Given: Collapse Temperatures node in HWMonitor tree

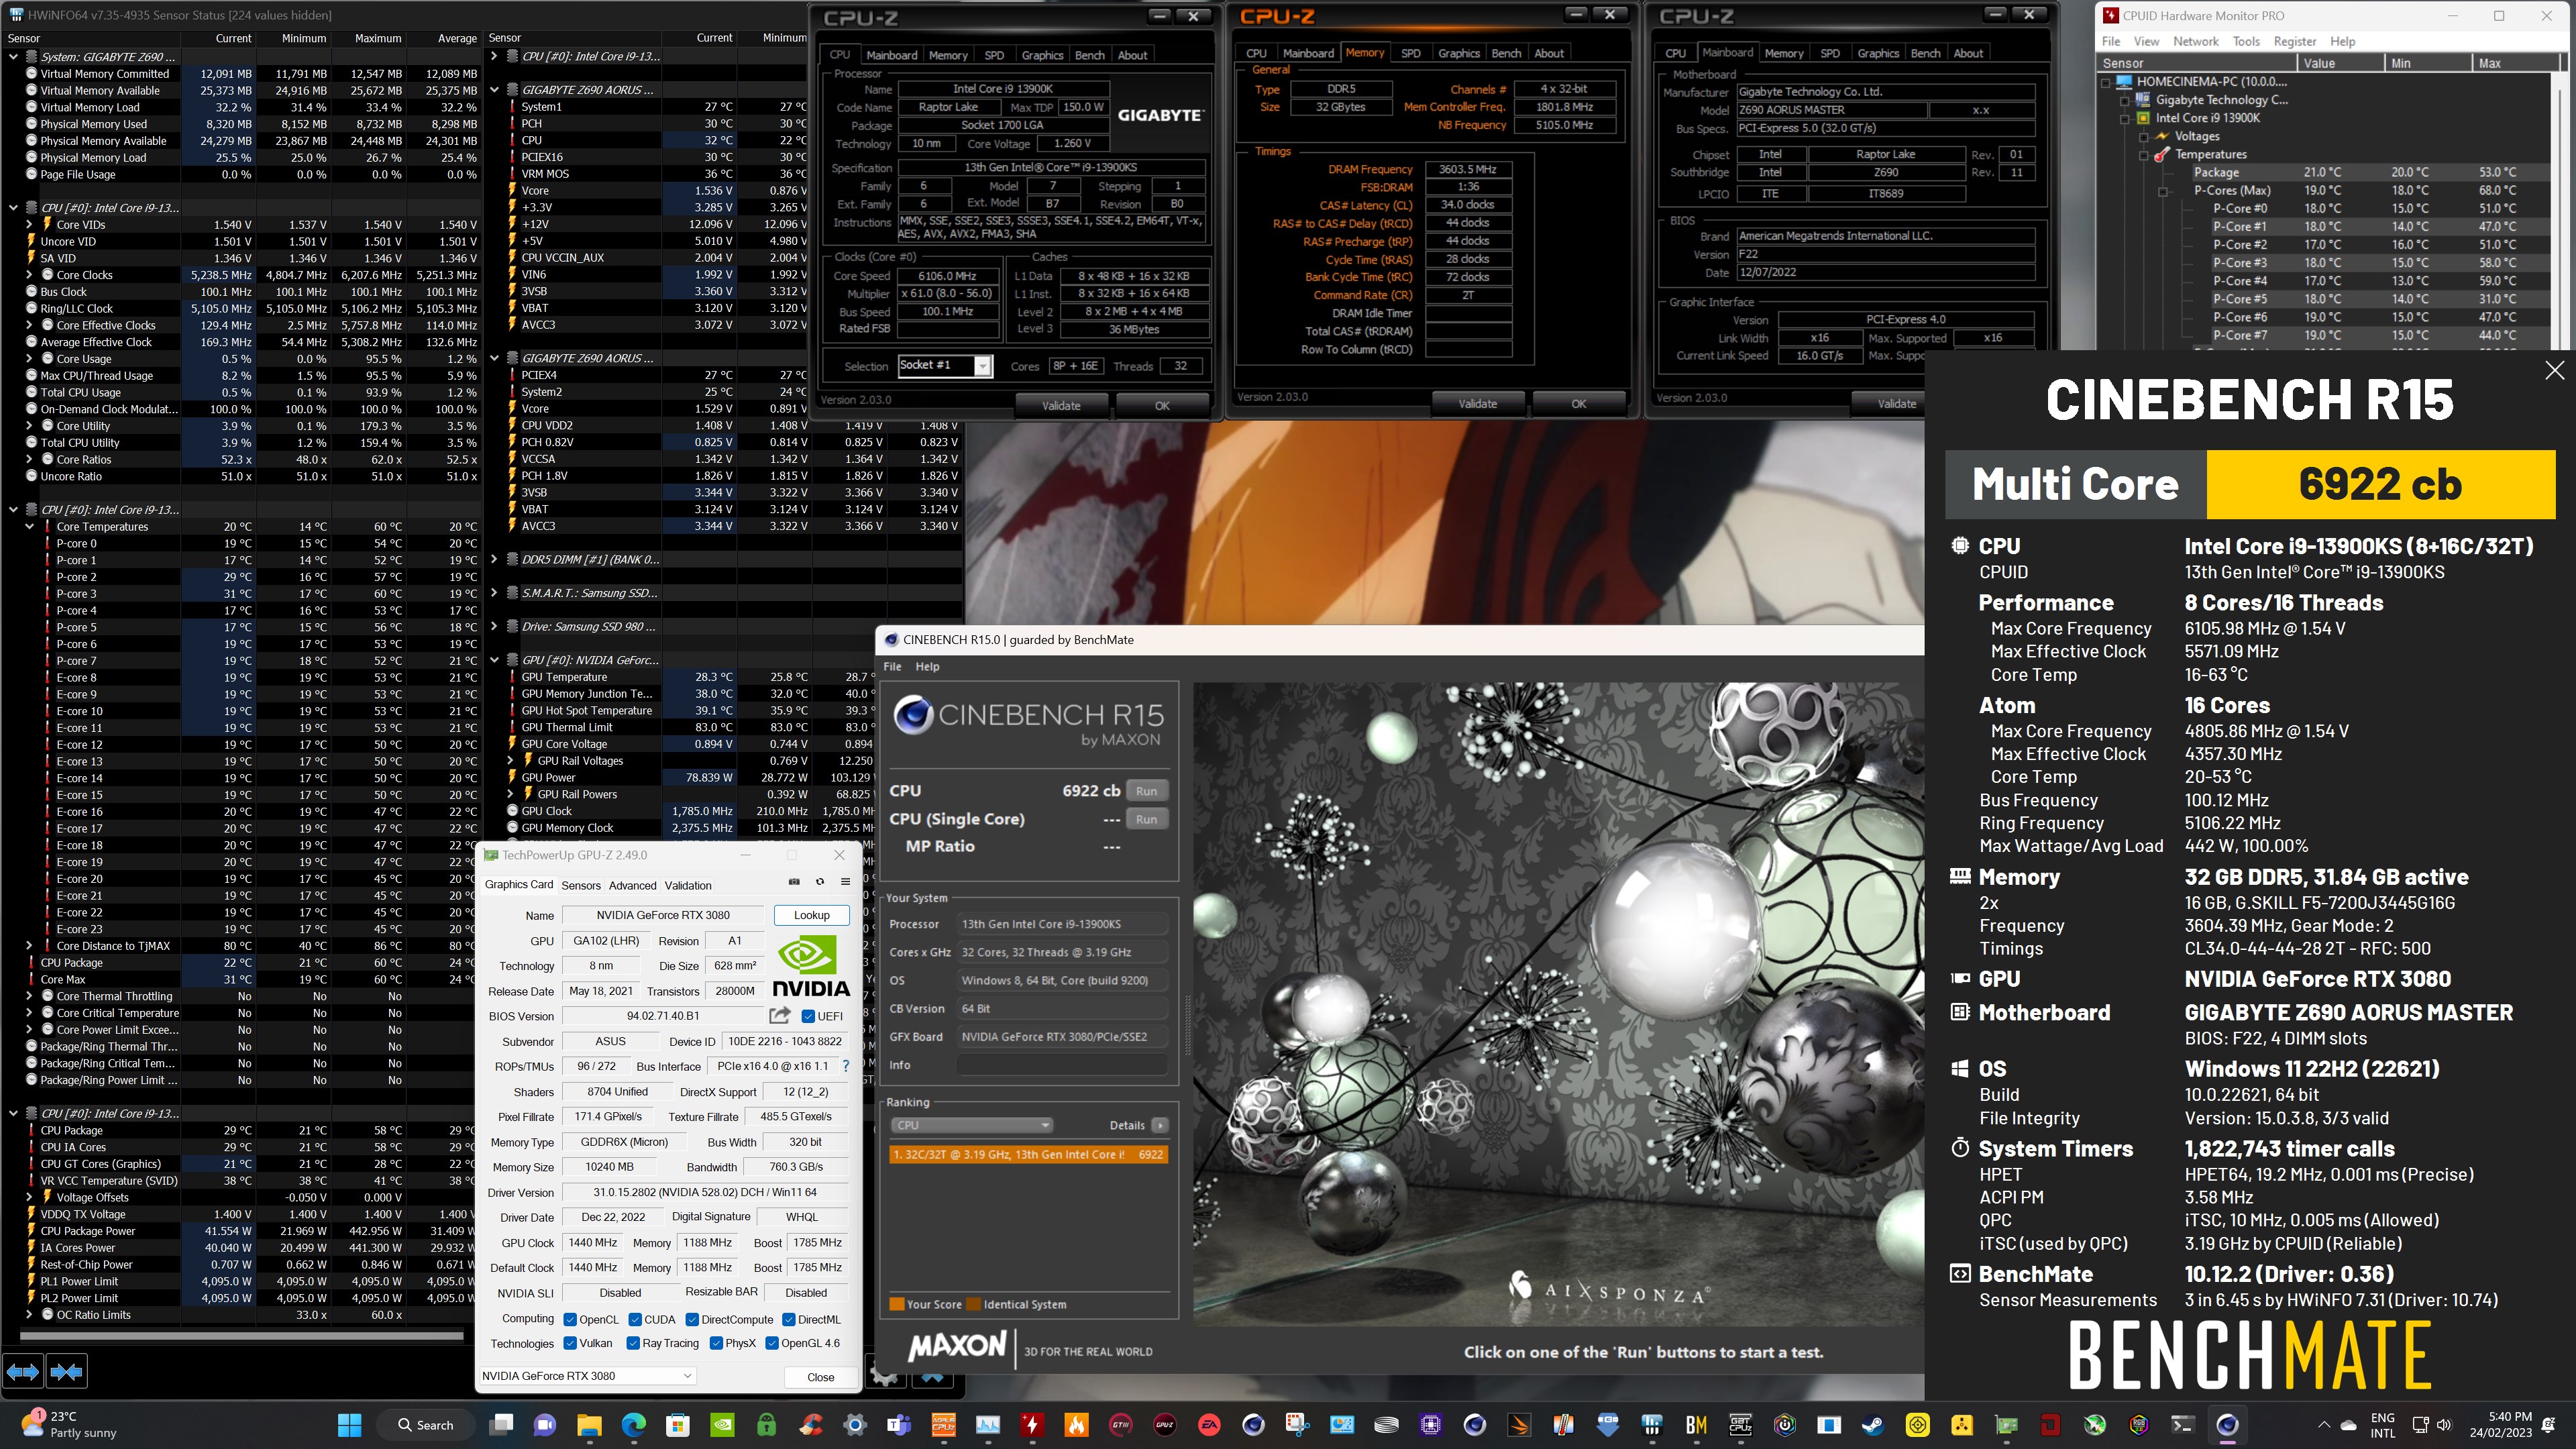Looking at the screenshot, I should (x=2143, y=155).
